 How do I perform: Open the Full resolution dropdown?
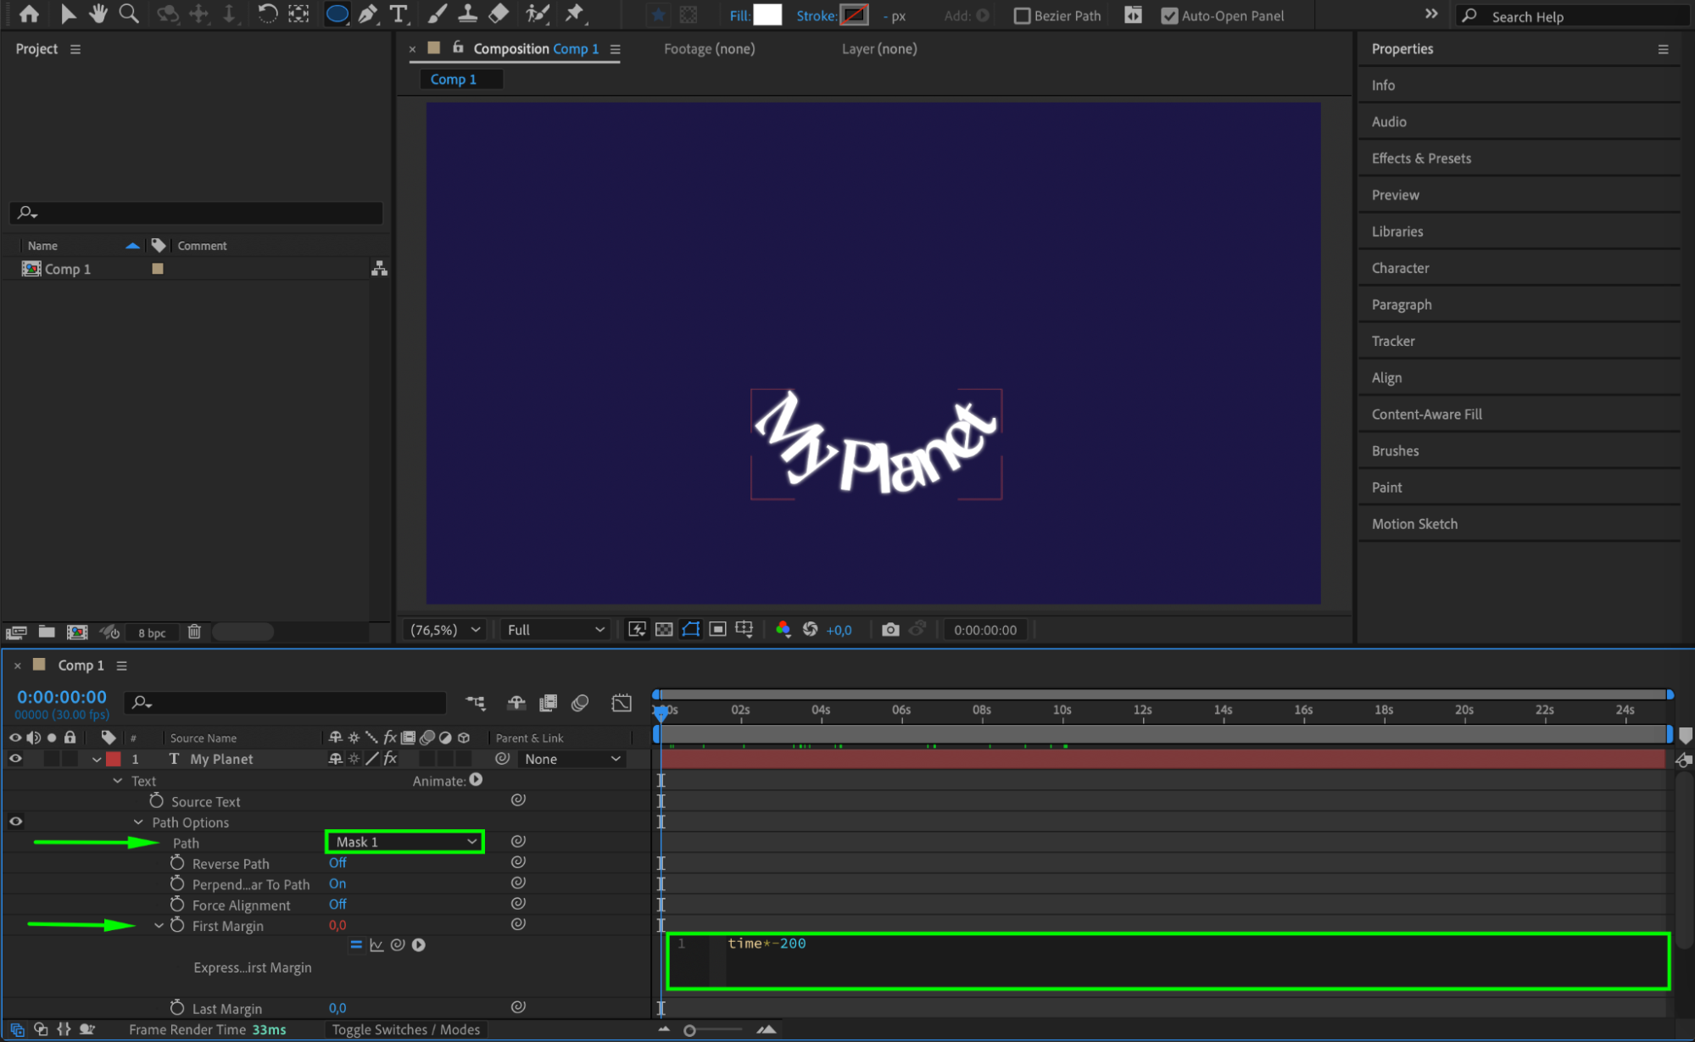tap(555, 629)
